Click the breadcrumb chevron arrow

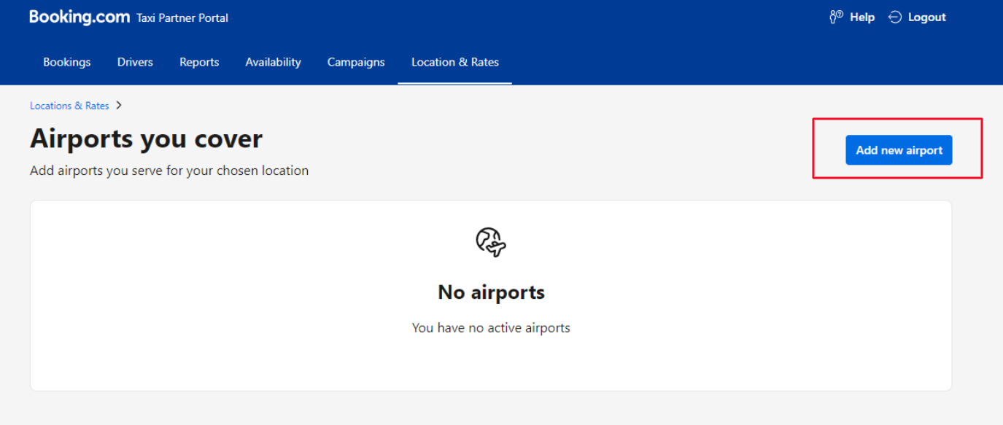click(119, 105)
